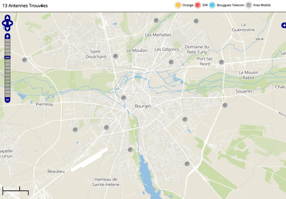The height and width of the screenshot is (199, 286).
Task: Click the Orange operator legend circle
Action: [178, 5]
